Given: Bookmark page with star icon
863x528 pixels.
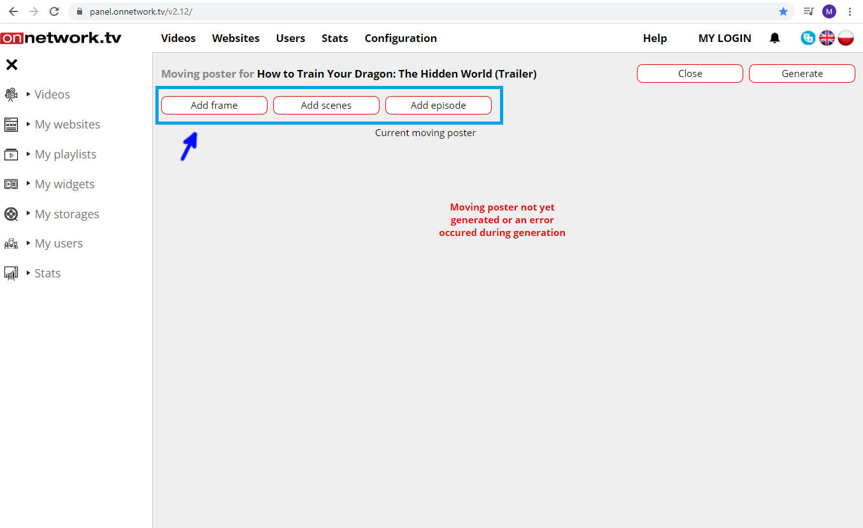Looking at the screenshot, I should click(x=783, y=11).
